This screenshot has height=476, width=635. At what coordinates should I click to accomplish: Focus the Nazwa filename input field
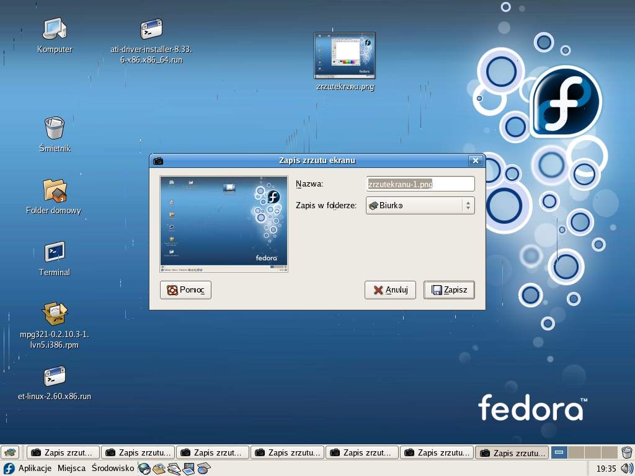point(420,183)
